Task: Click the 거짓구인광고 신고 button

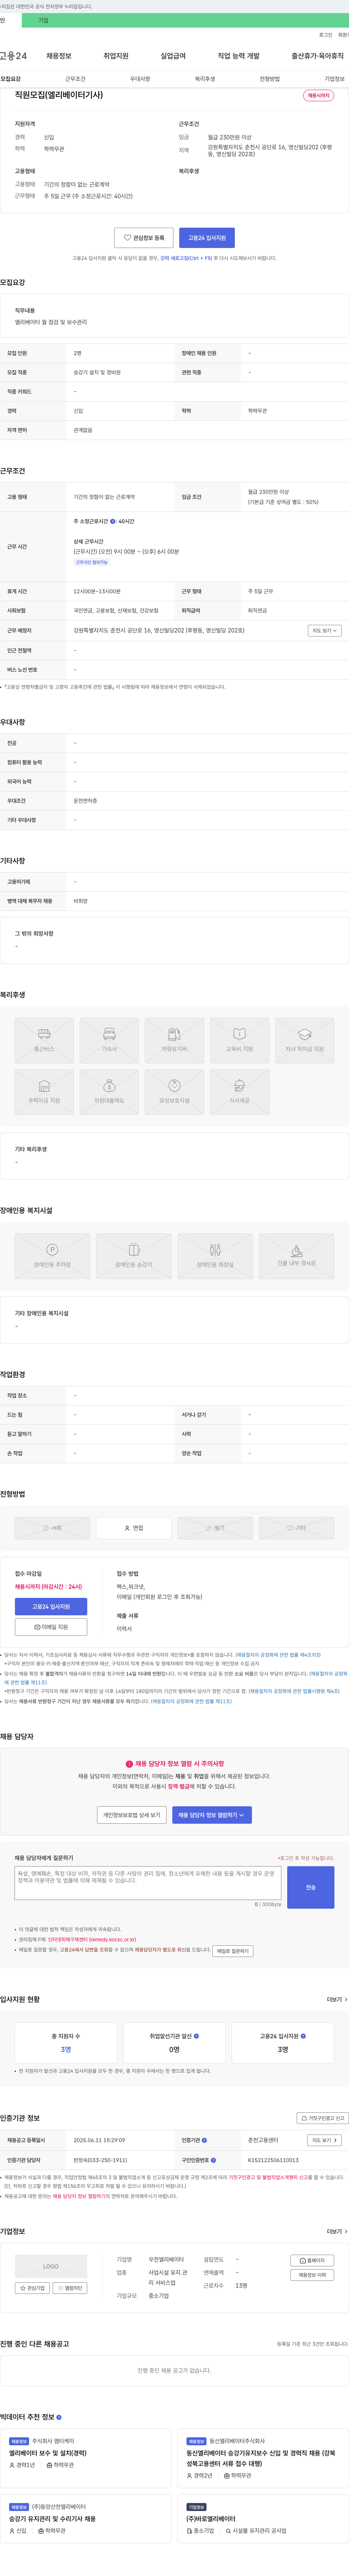Action: [x=323, y=2118]
